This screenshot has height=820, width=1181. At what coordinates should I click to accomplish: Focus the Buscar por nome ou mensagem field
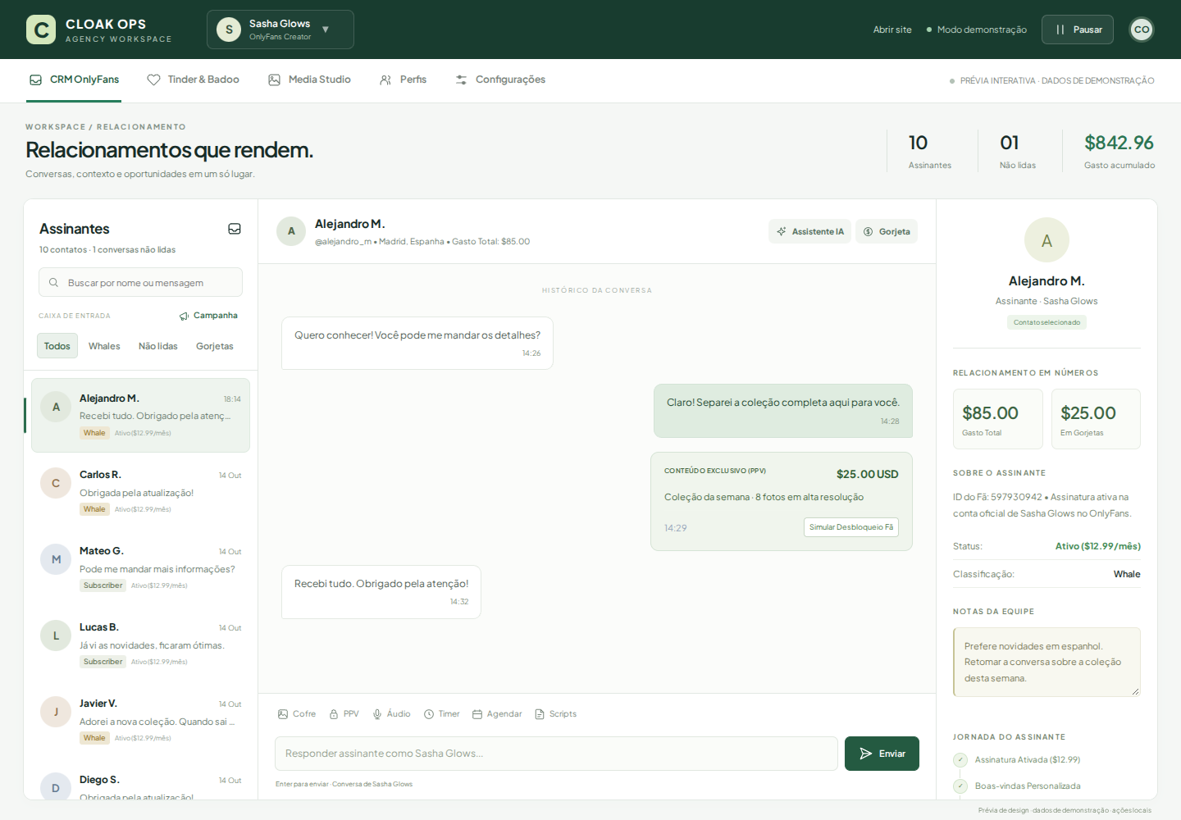(140, 282)
